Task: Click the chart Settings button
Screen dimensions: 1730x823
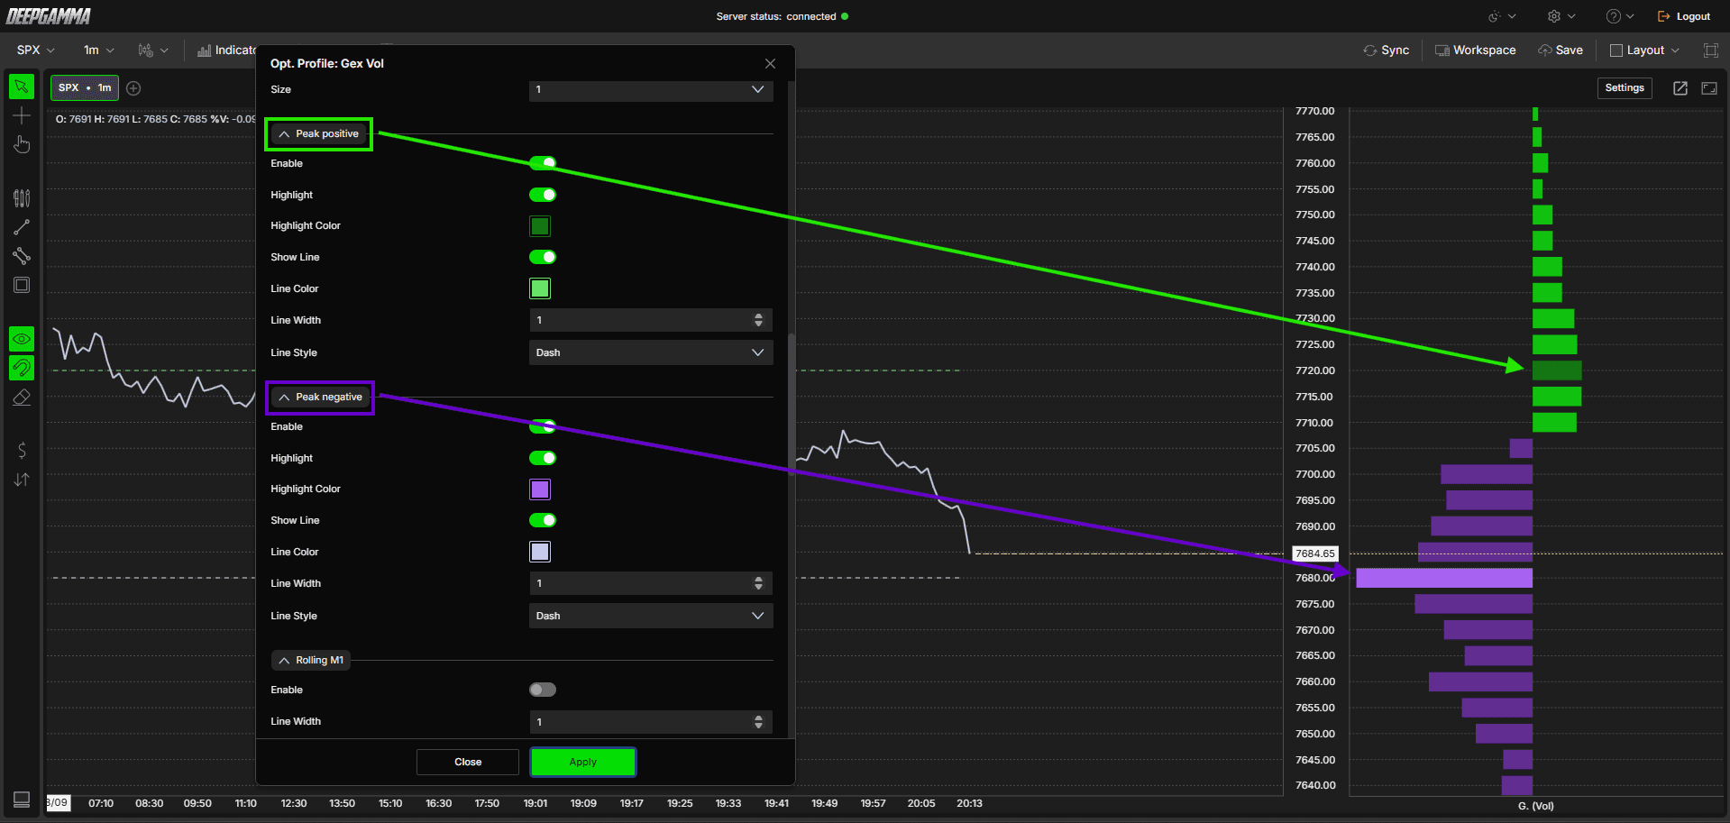Action: tap(1625, 87)
